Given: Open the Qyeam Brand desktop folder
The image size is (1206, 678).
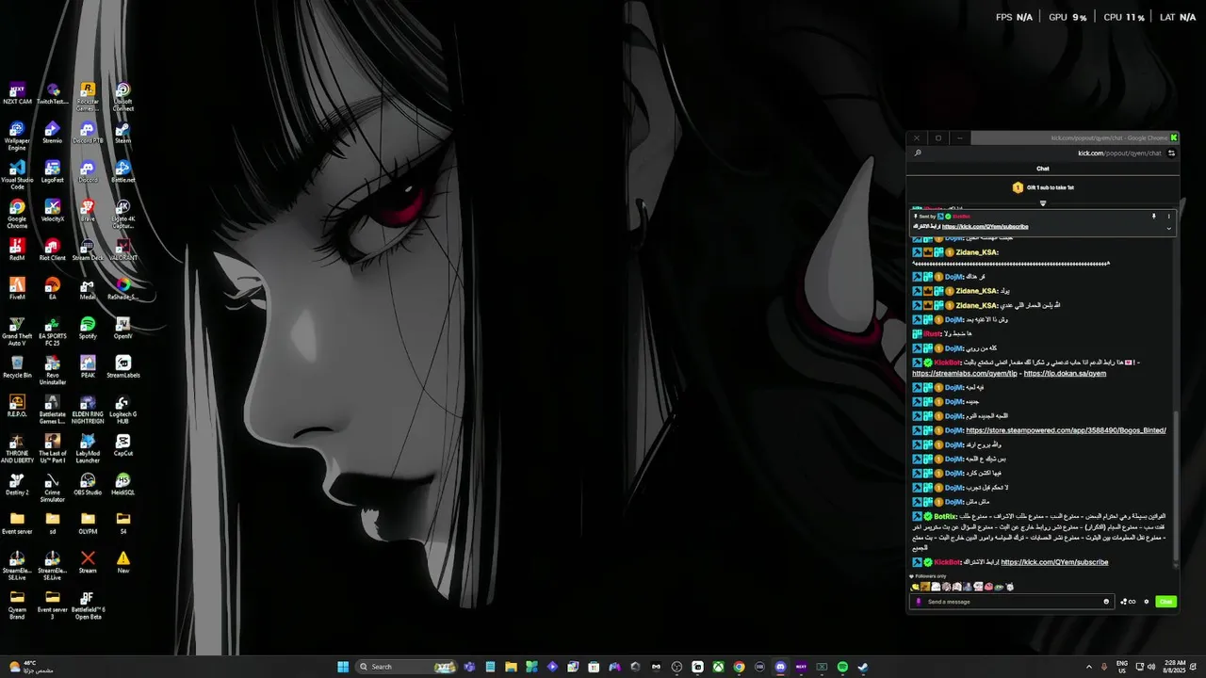Looking at the screenshot, I should pos(17,605).
